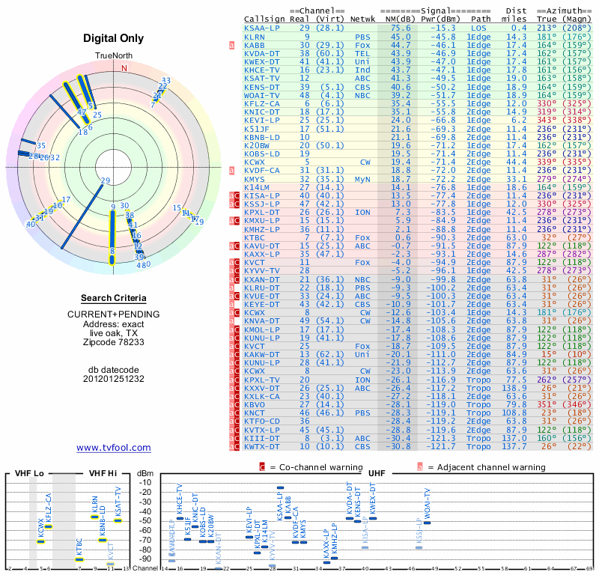
Task: Open the www.tvfool.com link
Action: (114, 448)
